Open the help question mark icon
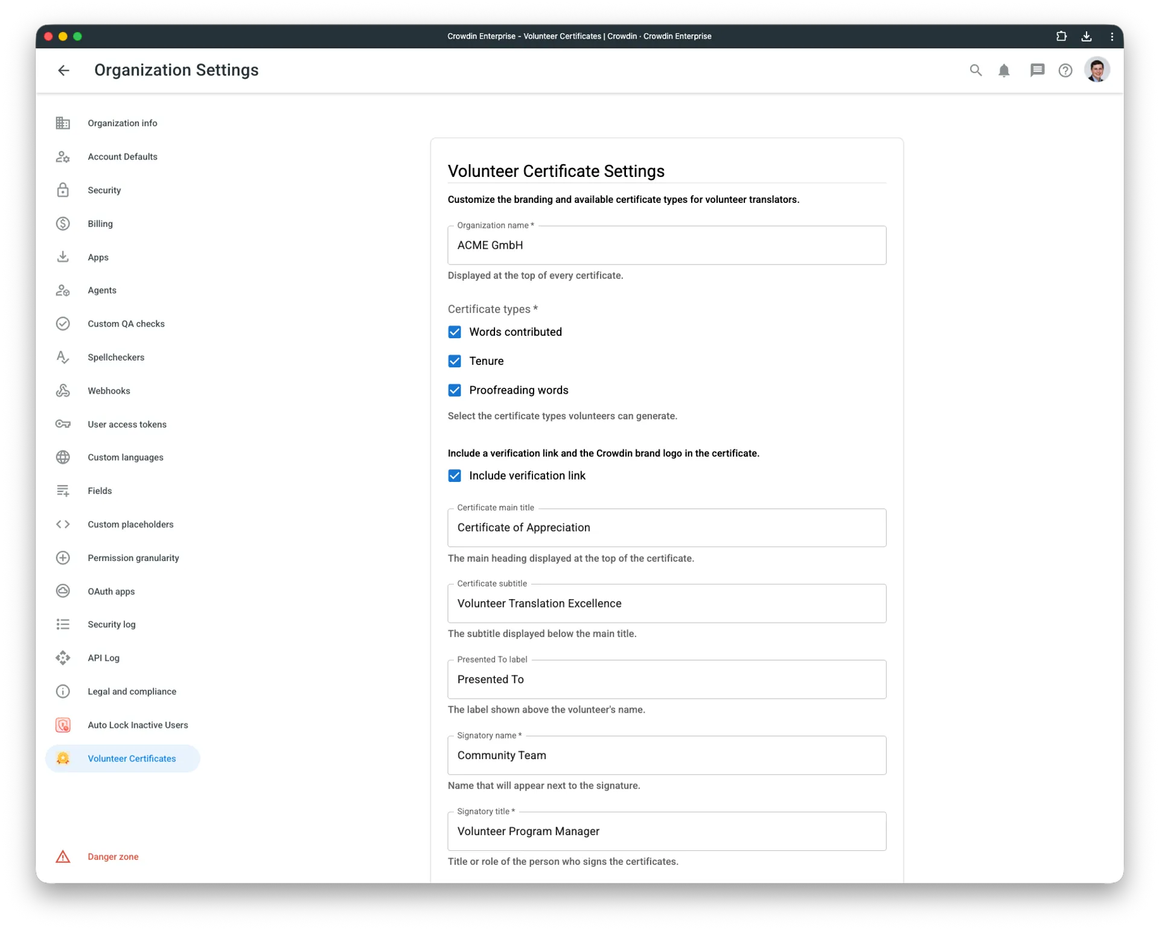 click(x=1065, y=70)
